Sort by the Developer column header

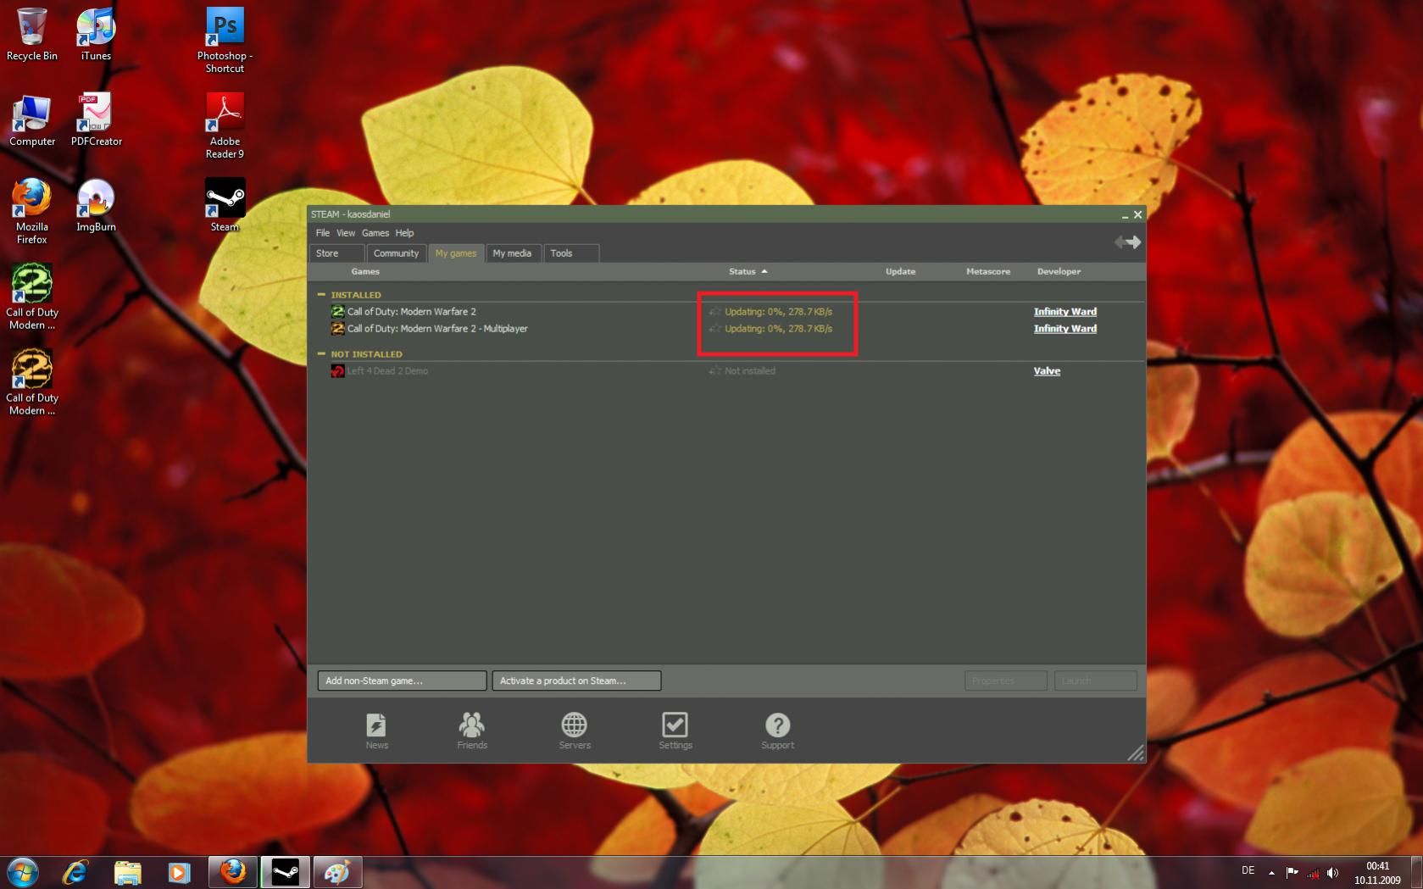point(1059,271)
